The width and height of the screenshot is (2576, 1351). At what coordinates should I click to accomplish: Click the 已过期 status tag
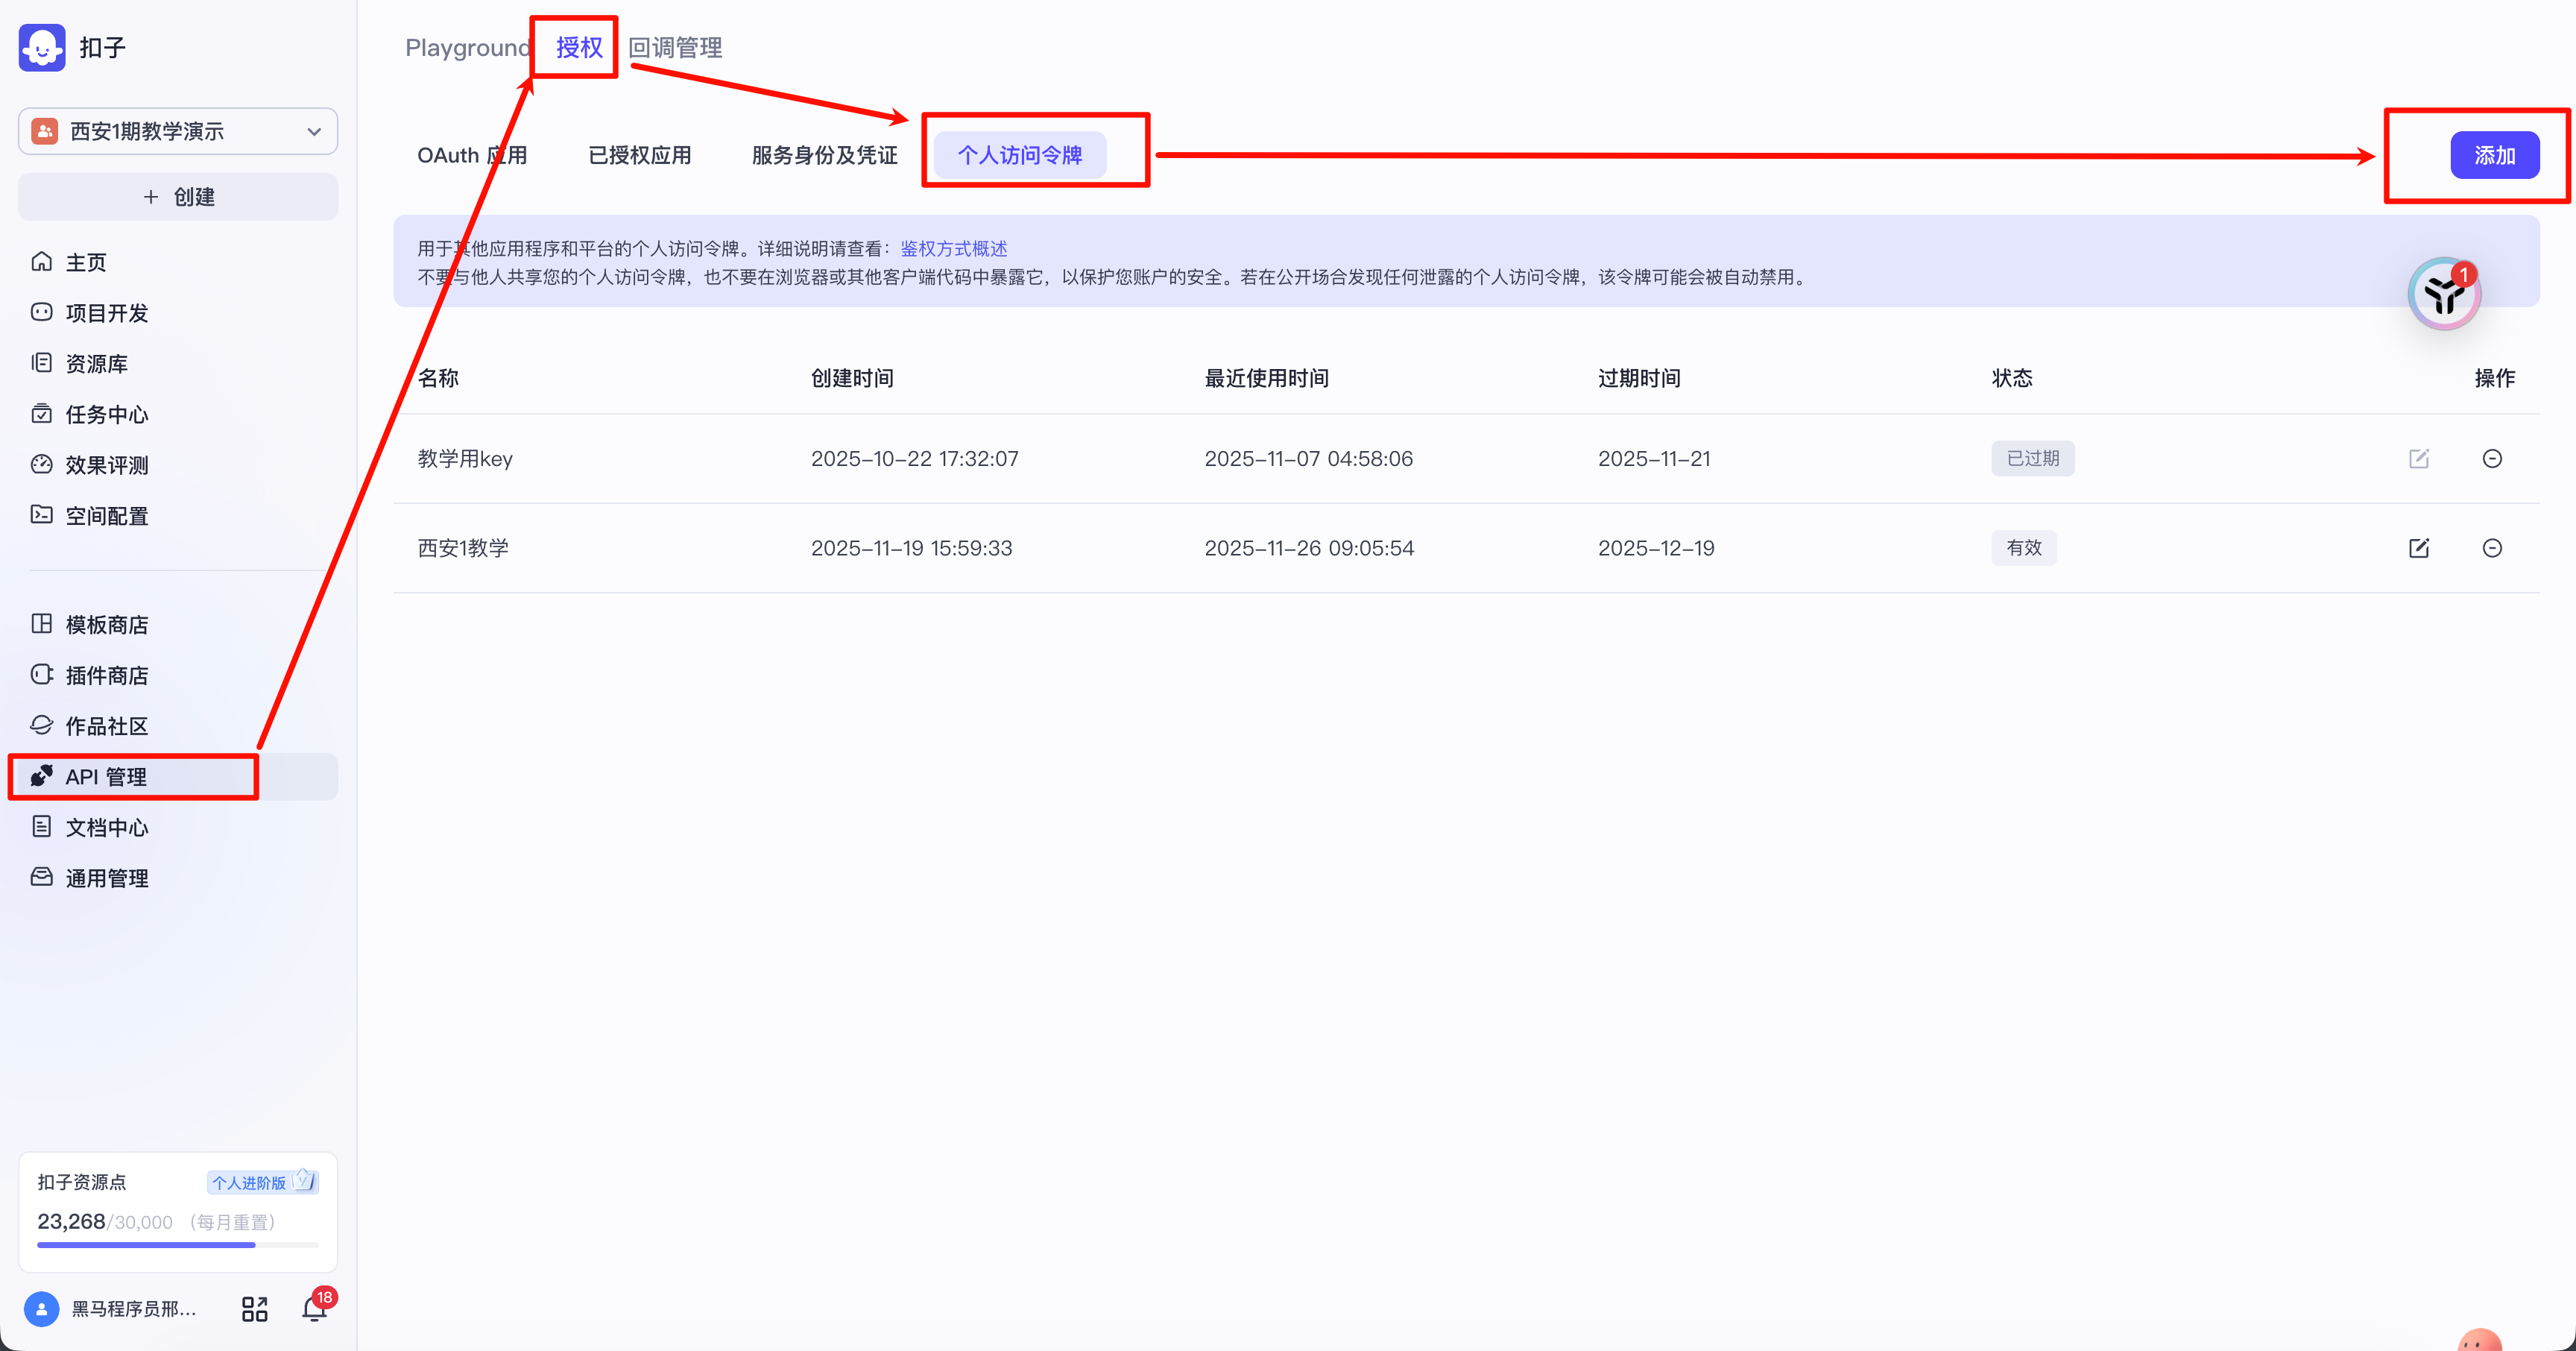[2032, 458]
